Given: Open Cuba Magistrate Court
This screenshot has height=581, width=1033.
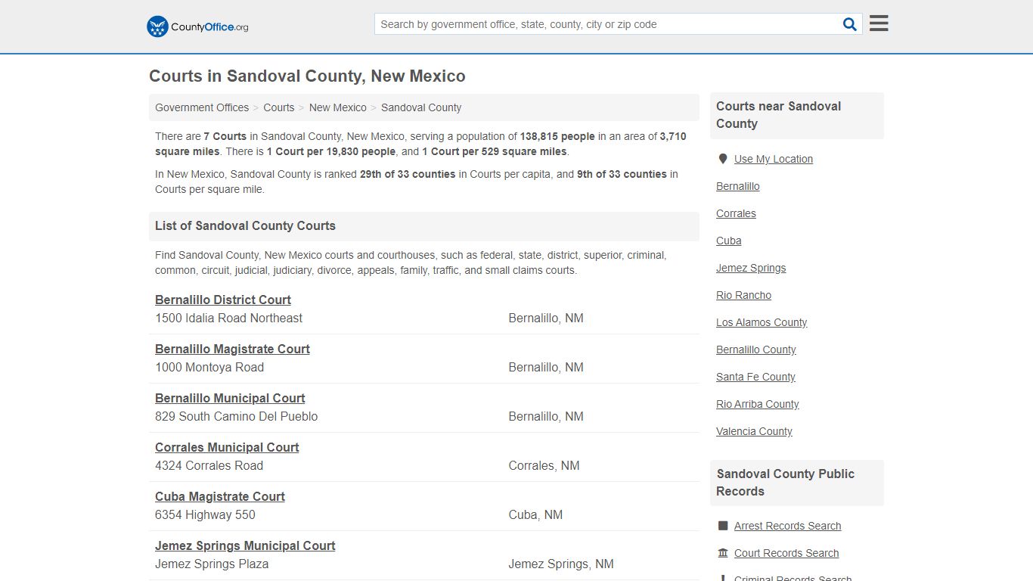Looking at the screenshot, I should pos(220,496).
